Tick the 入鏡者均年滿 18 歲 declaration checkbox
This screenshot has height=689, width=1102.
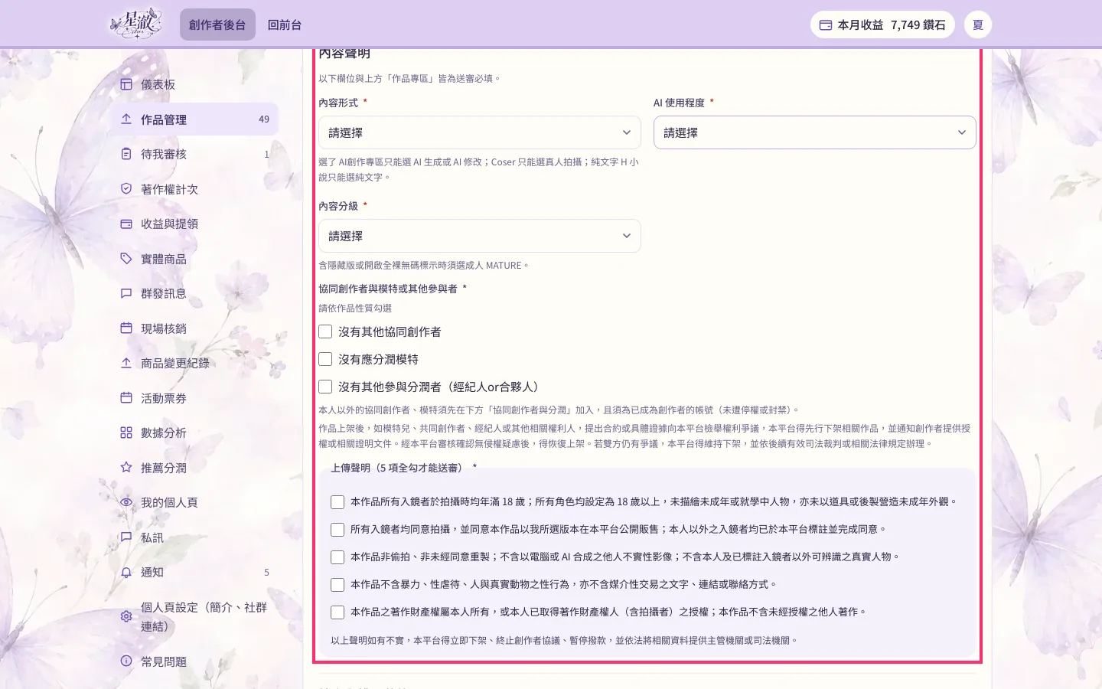(337, 502)
